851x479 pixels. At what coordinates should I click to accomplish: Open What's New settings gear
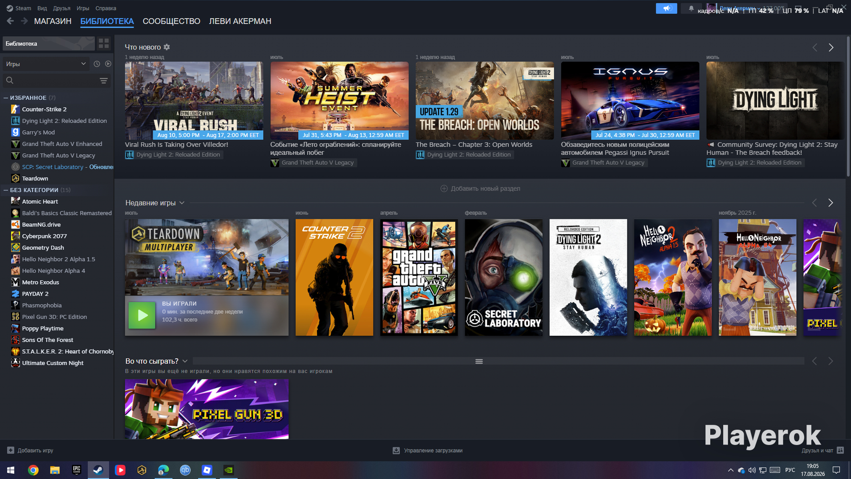(167, 47)
